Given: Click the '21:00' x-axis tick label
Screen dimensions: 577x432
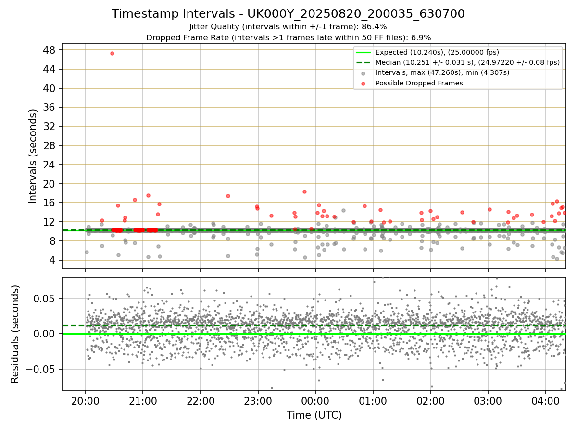Looking at the screenshot, I should coord(143,401).
